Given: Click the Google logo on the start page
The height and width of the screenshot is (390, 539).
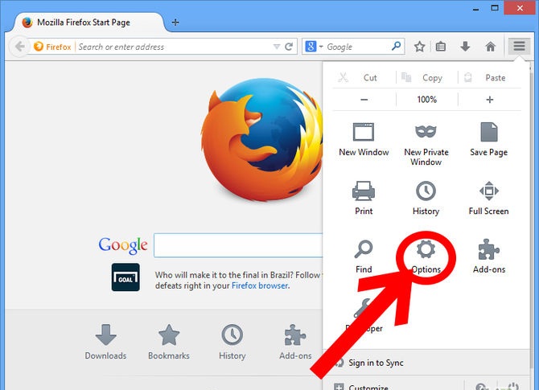Looking at the screenshot, I should point(123,245).
